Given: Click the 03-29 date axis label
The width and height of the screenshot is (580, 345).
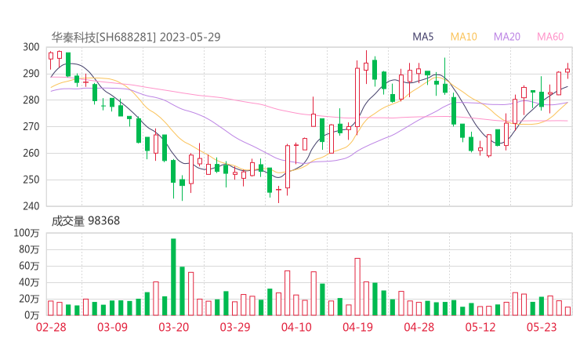Looking at the screenshot, I should pos(235,327).
